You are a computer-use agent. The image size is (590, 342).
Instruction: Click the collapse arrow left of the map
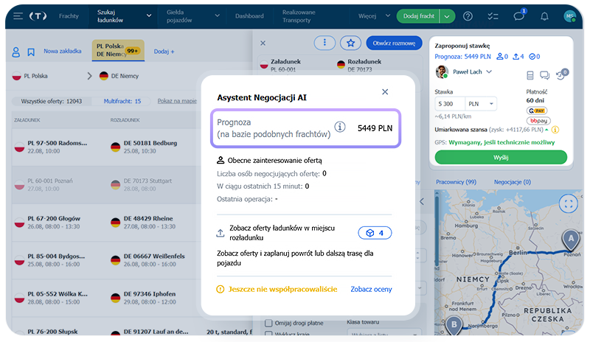pyautogui.click(x=422, y=202)
